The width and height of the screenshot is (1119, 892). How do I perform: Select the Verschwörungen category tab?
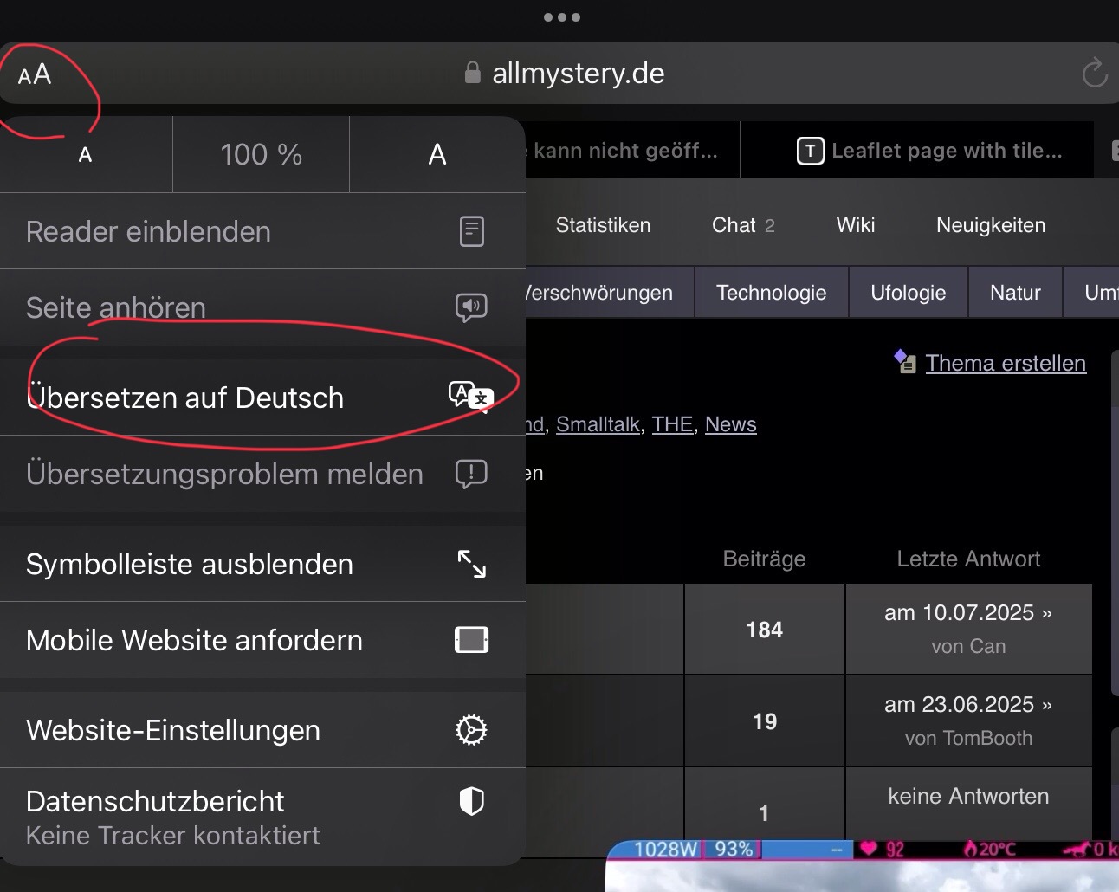[x=610, y=293]
